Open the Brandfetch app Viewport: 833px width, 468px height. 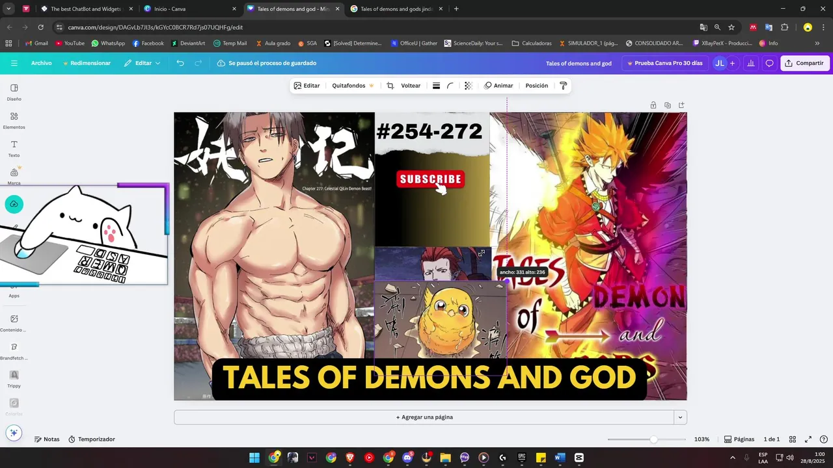coord(14,351)
